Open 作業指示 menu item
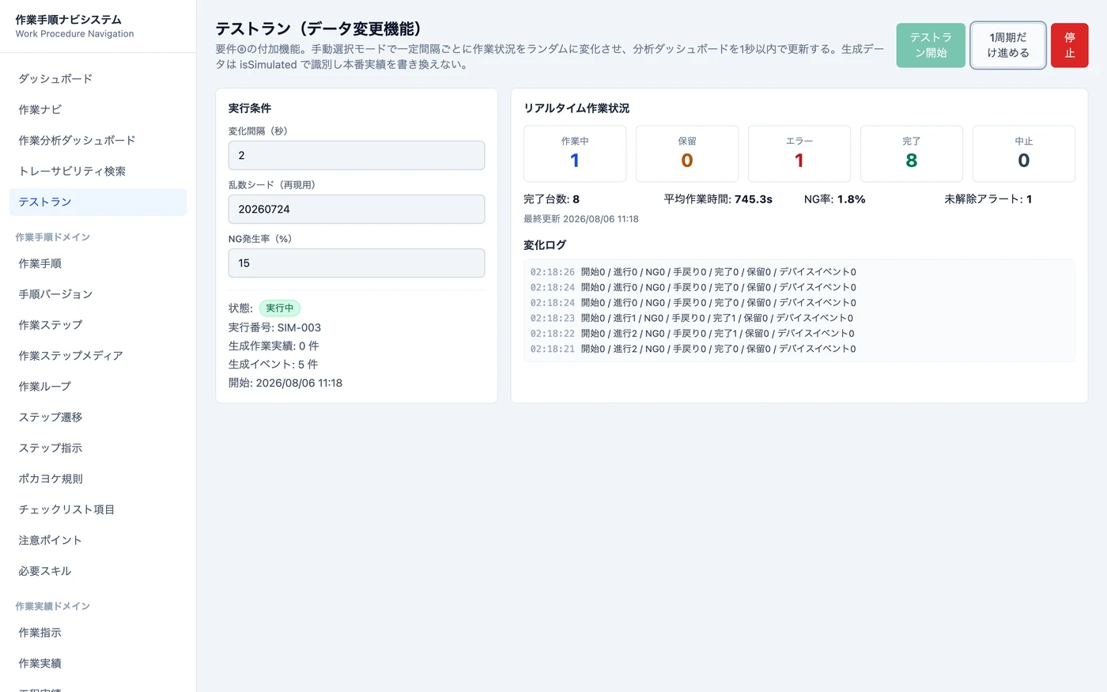 (98, 633)
